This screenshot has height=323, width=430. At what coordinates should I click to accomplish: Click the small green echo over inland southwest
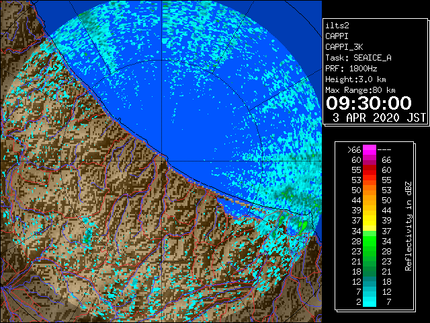[88, 237]
